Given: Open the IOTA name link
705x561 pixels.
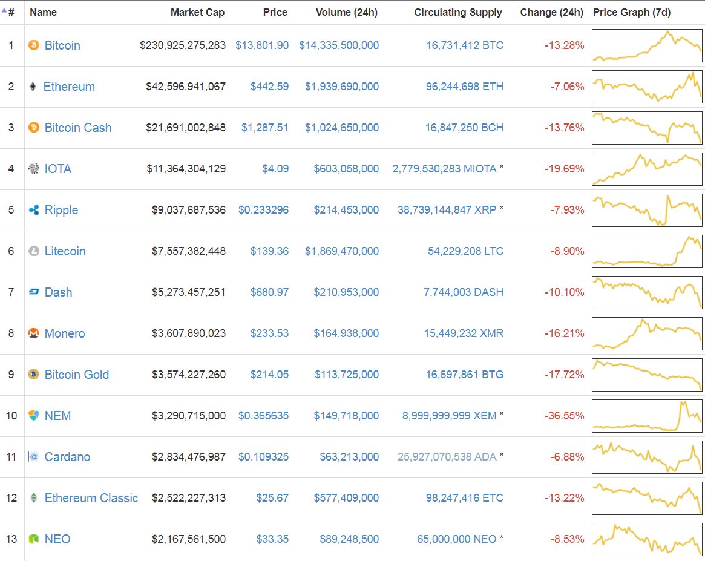Looking at the screenshot, I should tap(58, 169).
